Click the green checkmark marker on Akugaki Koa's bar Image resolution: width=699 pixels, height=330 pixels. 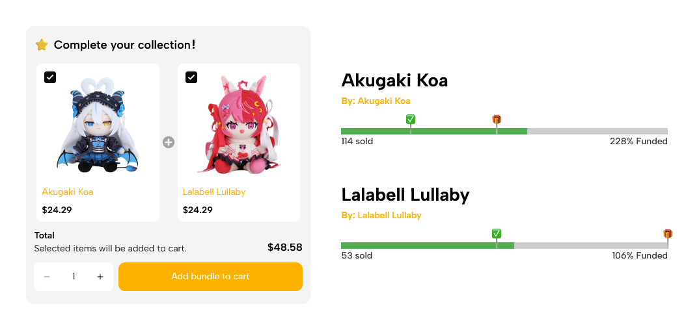coord(411,120)
